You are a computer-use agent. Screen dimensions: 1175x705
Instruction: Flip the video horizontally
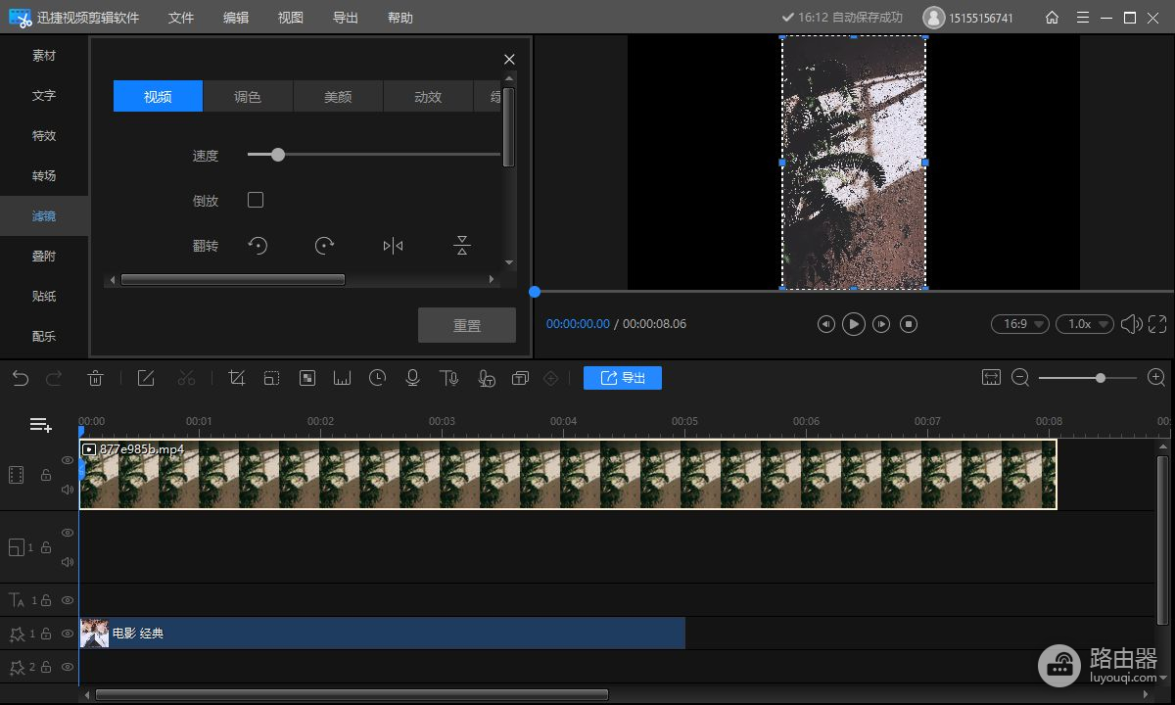coord(393,246)
